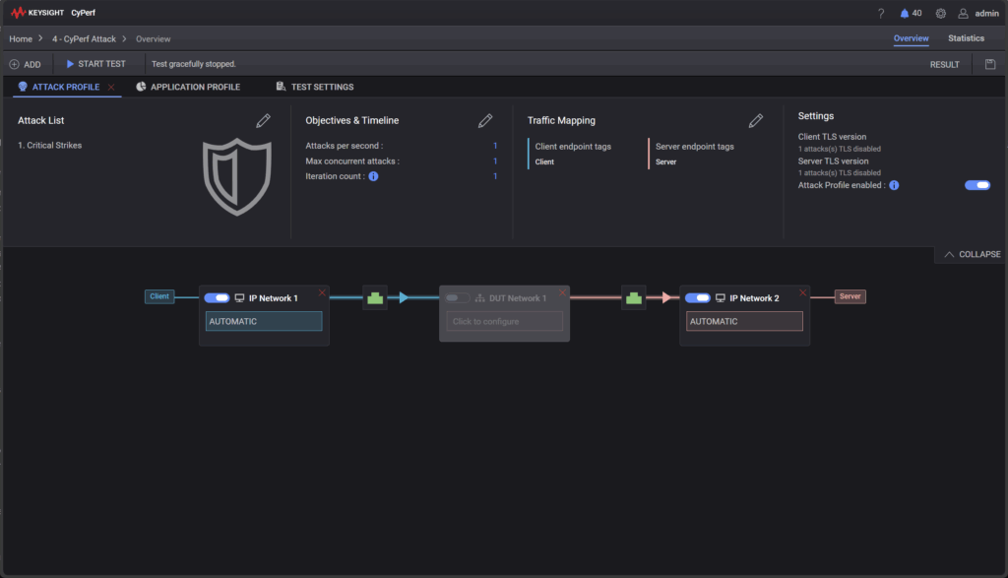The image size is (1008, 578).
Task: Click the Iteration count info icon
Action: (373, 176)
